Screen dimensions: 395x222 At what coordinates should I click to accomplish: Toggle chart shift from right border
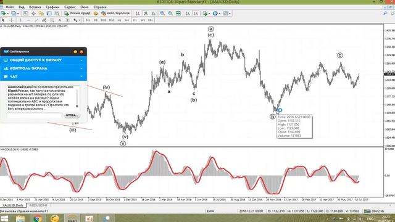(196, 14)
